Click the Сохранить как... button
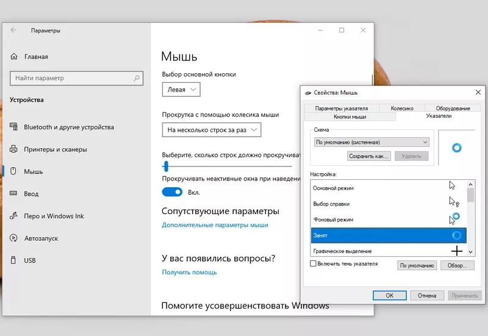The image size is (488, 336). click(369, 156)
